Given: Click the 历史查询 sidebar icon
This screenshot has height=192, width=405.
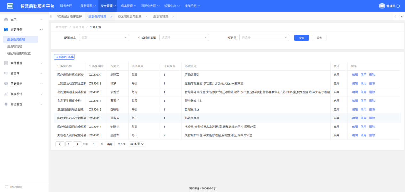Looking at the screenshot, I should [6, 84].
